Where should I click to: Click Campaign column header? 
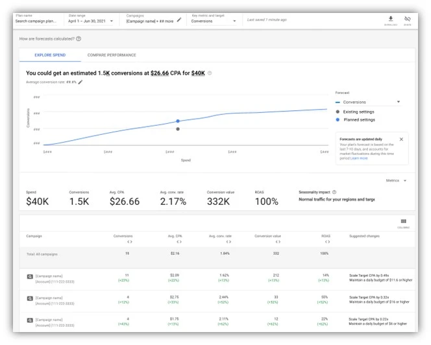(x=34, y=236)
